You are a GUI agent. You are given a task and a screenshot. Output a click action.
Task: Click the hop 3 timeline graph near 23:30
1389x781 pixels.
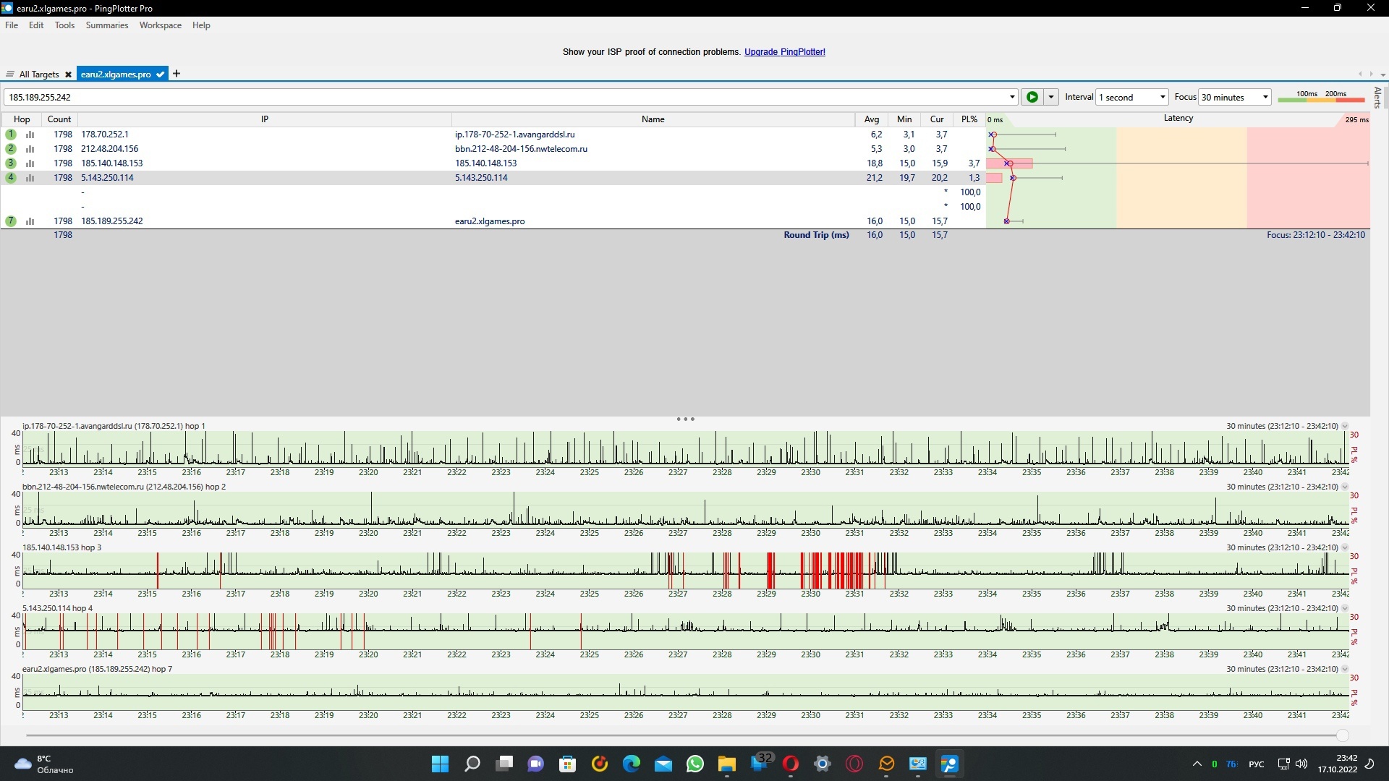tap(810, 571)
